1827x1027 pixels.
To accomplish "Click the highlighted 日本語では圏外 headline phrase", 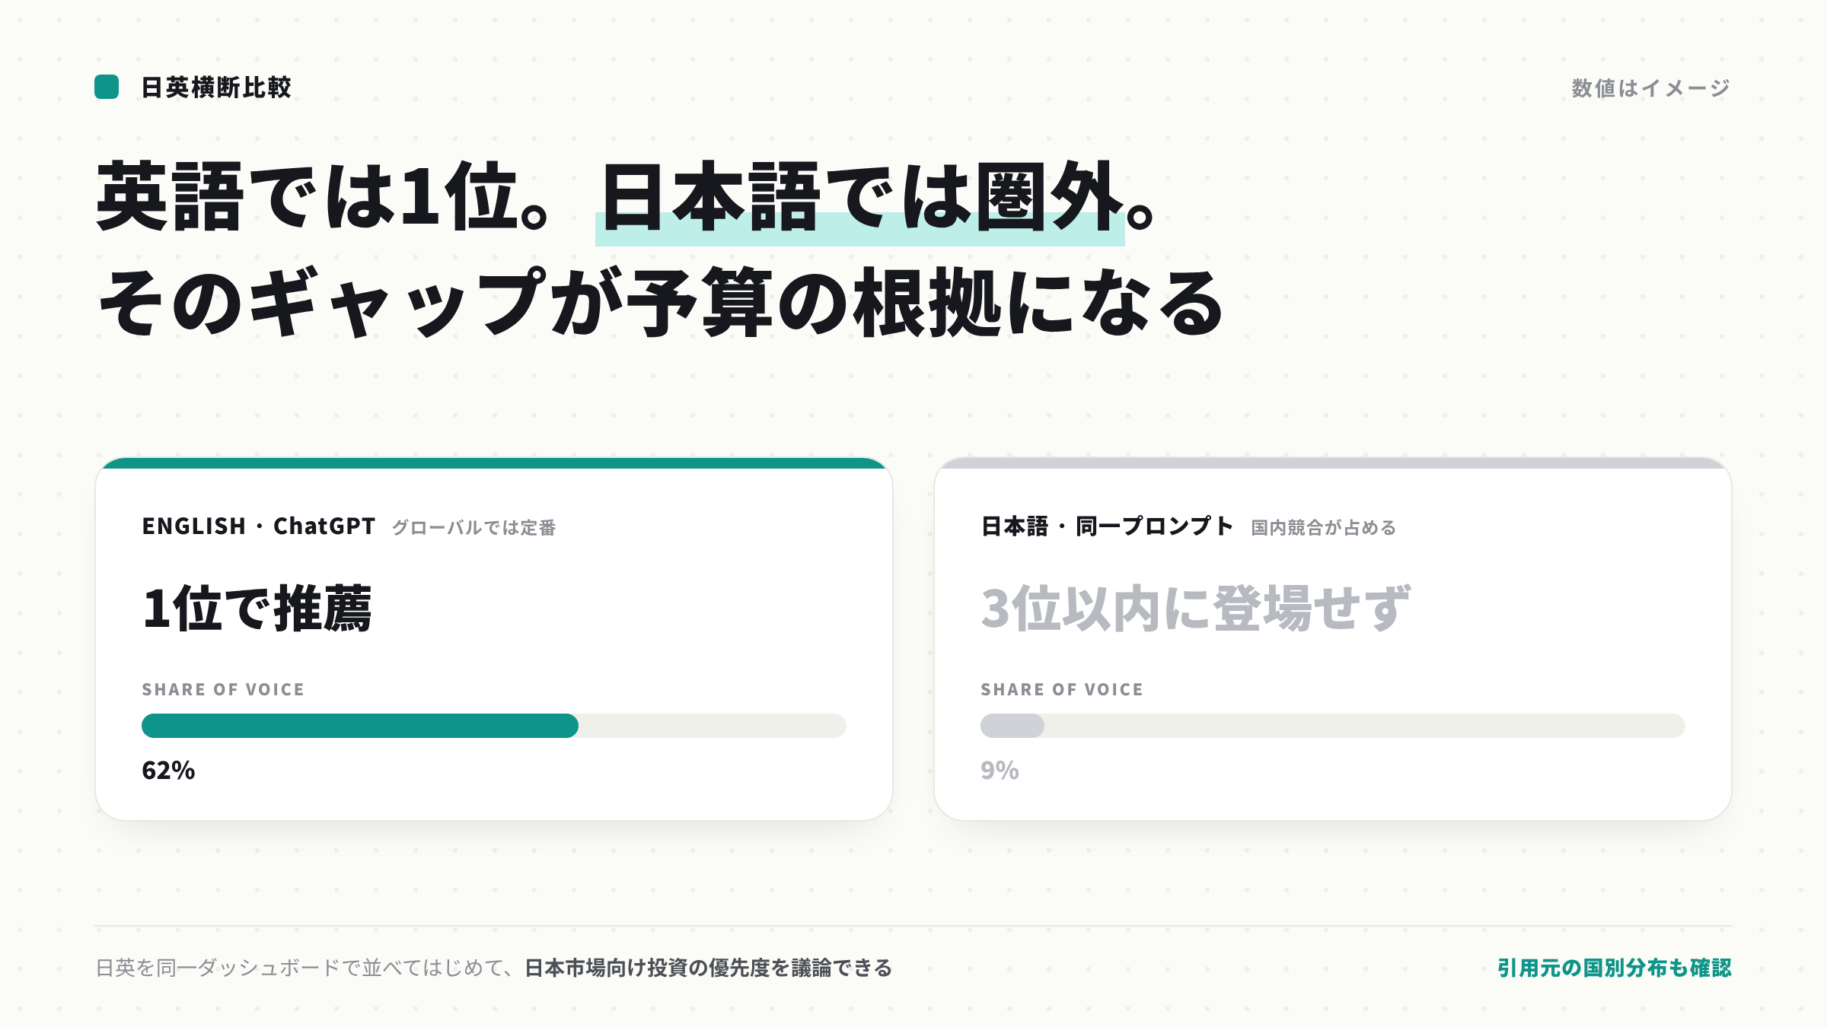I will 860,199.
